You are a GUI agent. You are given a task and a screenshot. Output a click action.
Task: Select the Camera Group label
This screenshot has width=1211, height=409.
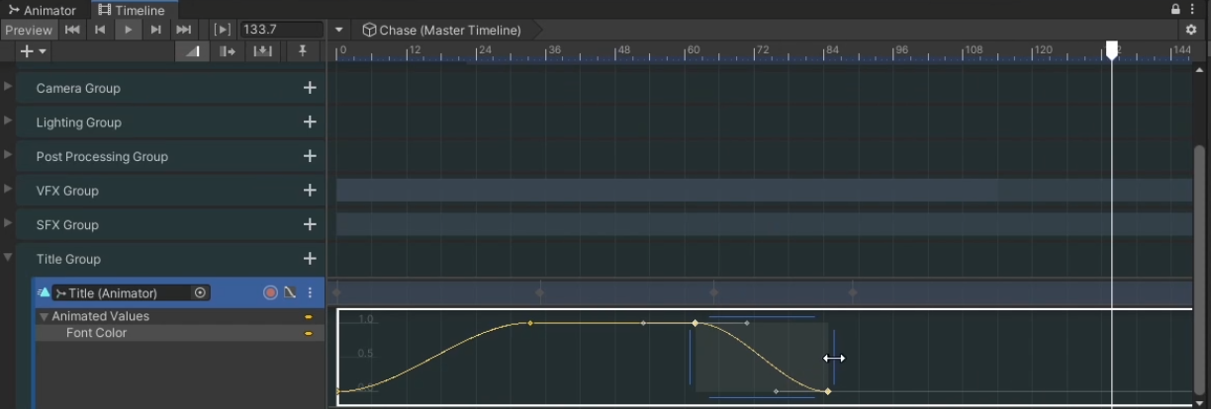pyautogui.click(x=78, y=88)
